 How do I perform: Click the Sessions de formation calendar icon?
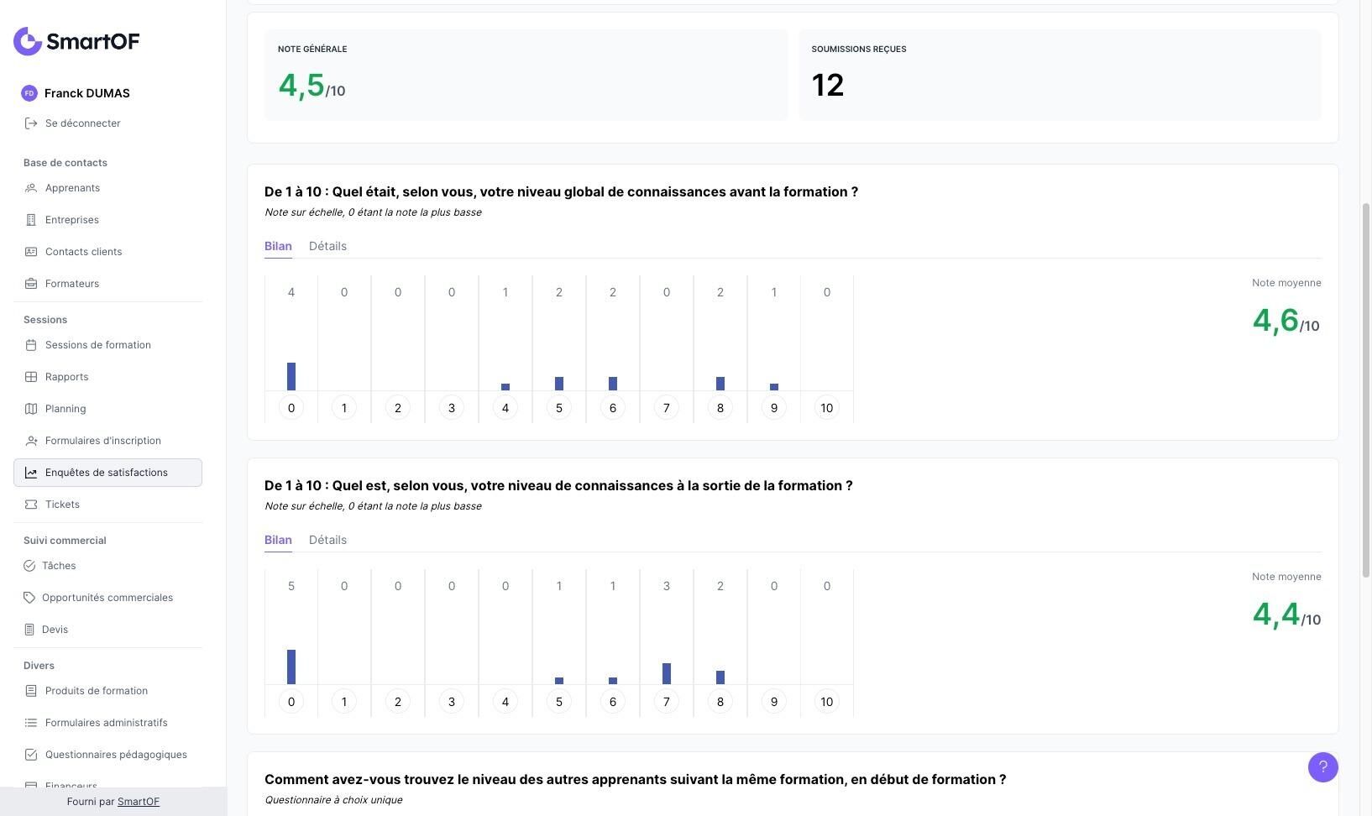tap(31, 345)
